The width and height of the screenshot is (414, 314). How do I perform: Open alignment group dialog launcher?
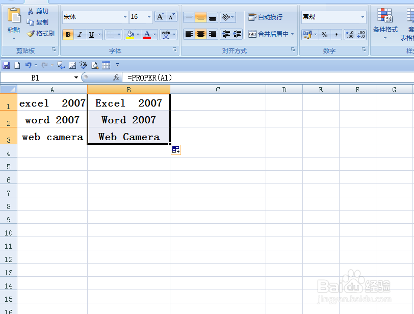tap(293, 49)
